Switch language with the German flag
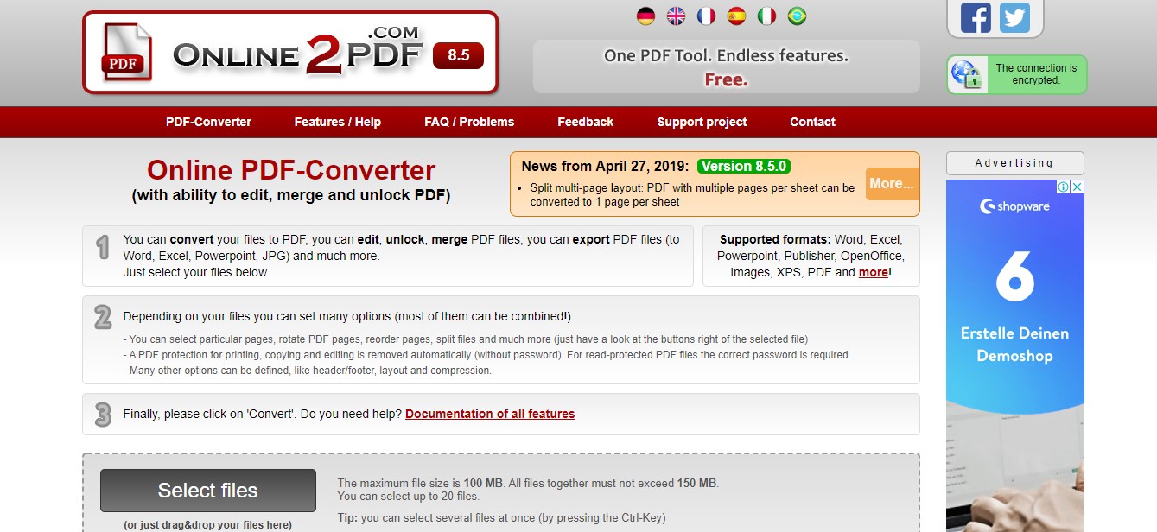 (645, 16)
